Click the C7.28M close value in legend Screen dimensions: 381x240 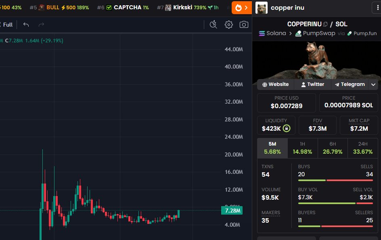(x=14, y=41)
